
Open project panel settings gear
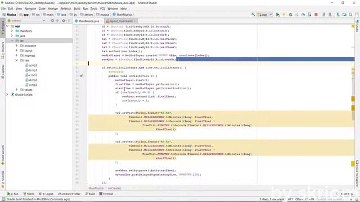(x=64, y=21)
